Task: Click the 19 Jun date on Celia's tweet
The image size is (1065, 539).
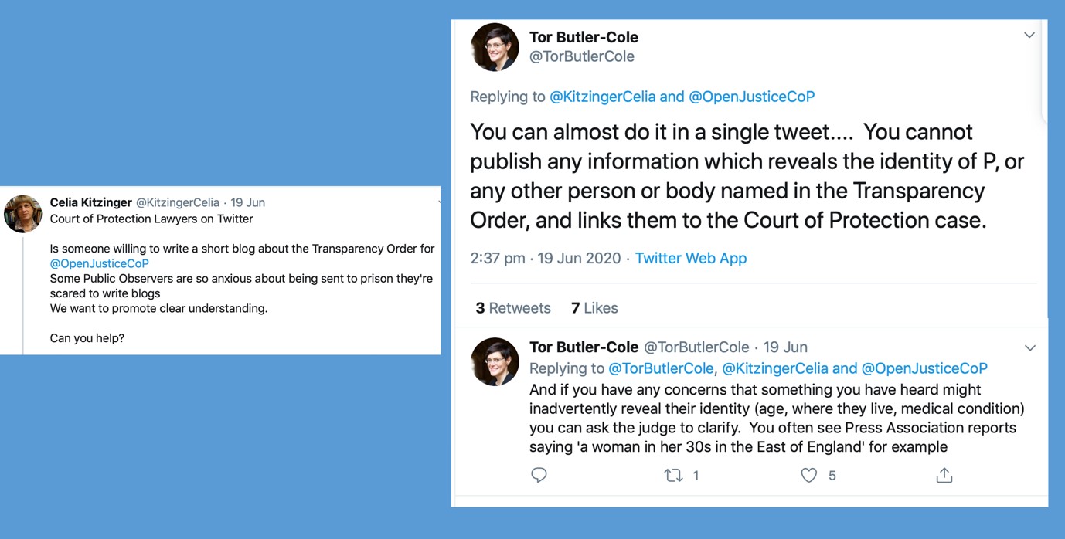Action: [247, 202]
